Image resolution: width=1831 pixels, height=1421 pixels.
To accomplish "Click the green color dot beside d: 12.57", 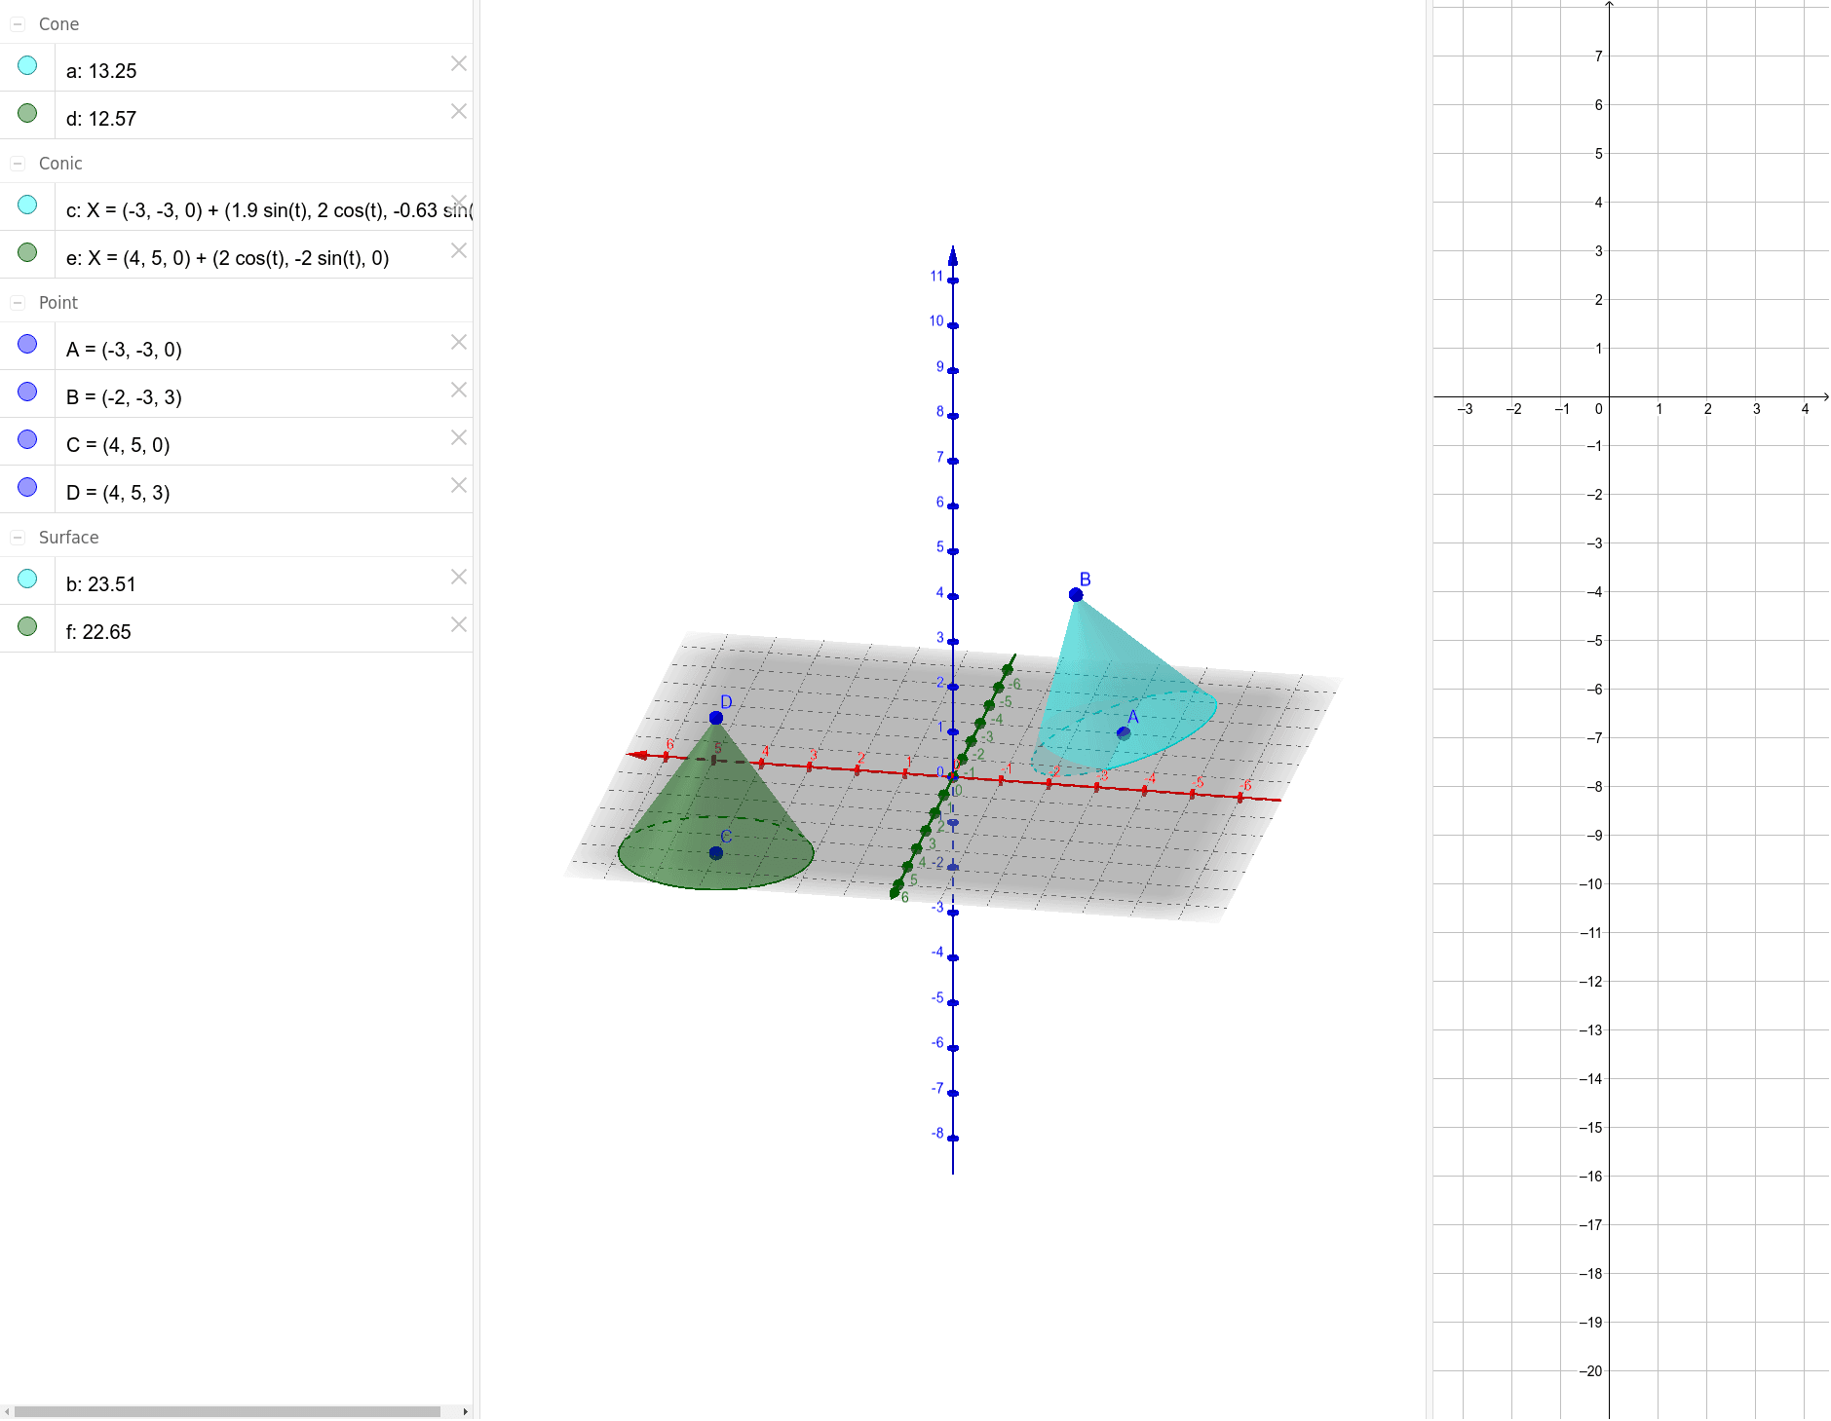I will click(x=26, y=112).
